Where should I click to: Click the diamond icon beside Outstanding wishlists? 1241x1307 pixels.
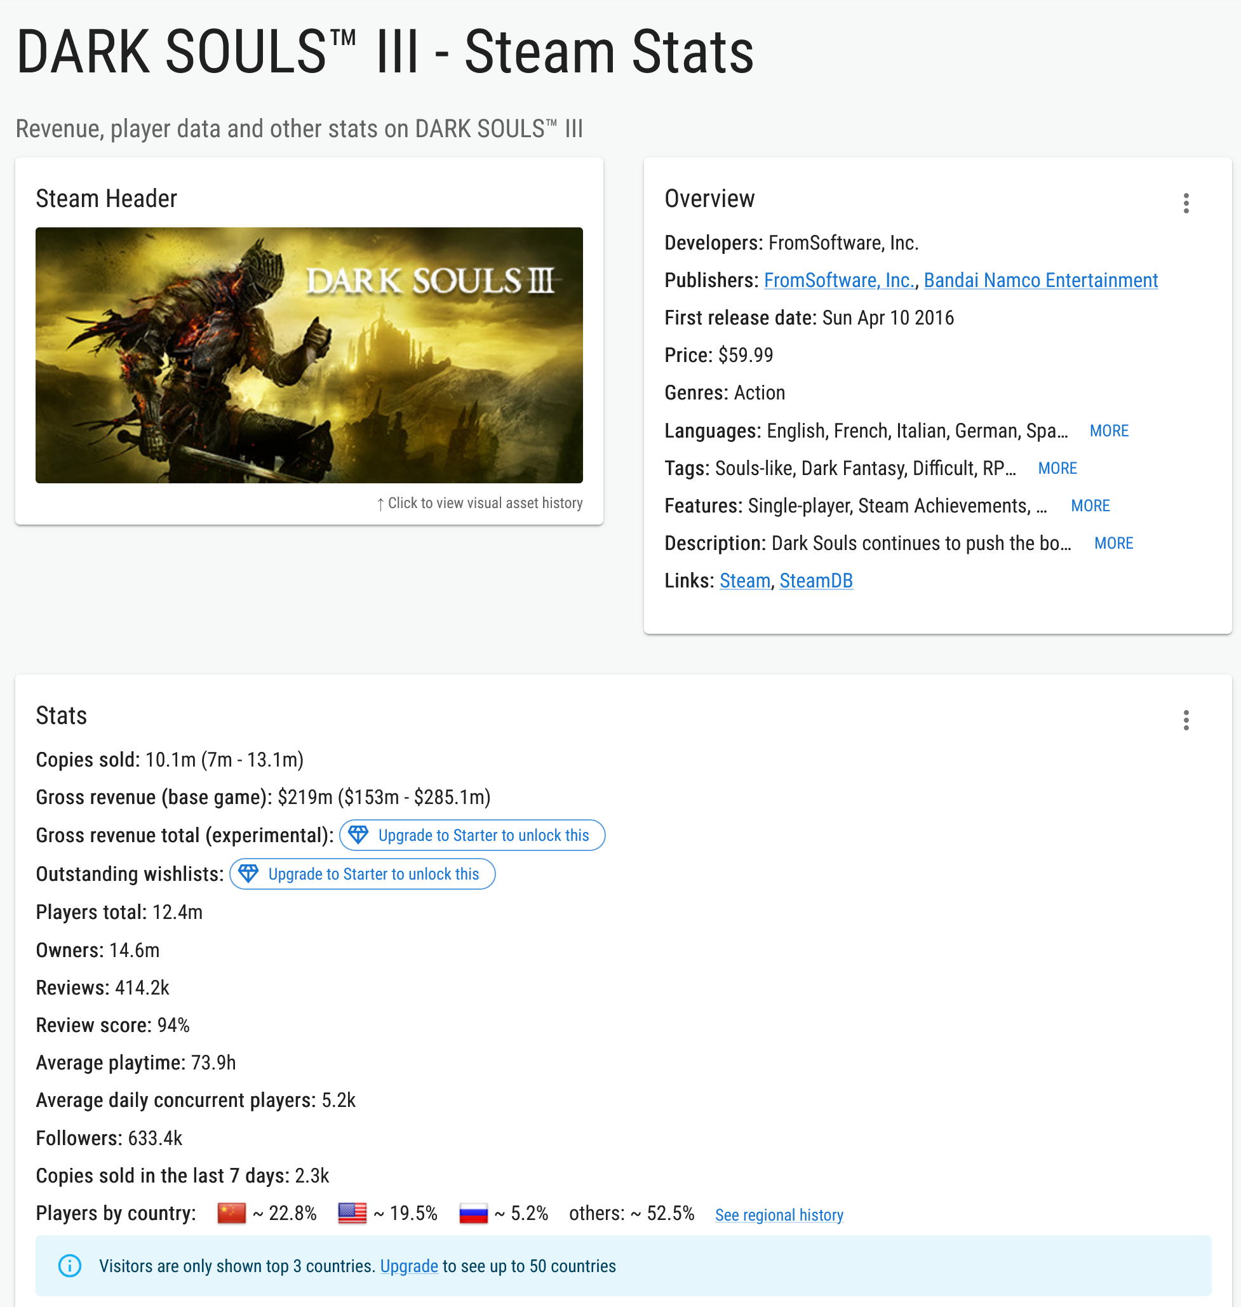point(248,873)
